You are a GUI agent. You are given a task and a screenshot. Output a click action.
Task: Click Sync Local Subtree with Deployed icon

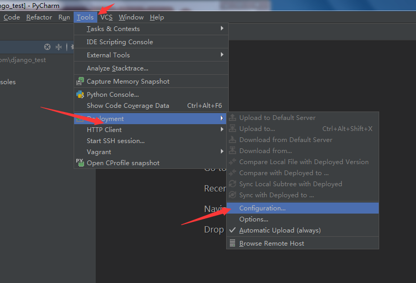tap(232, 184)
